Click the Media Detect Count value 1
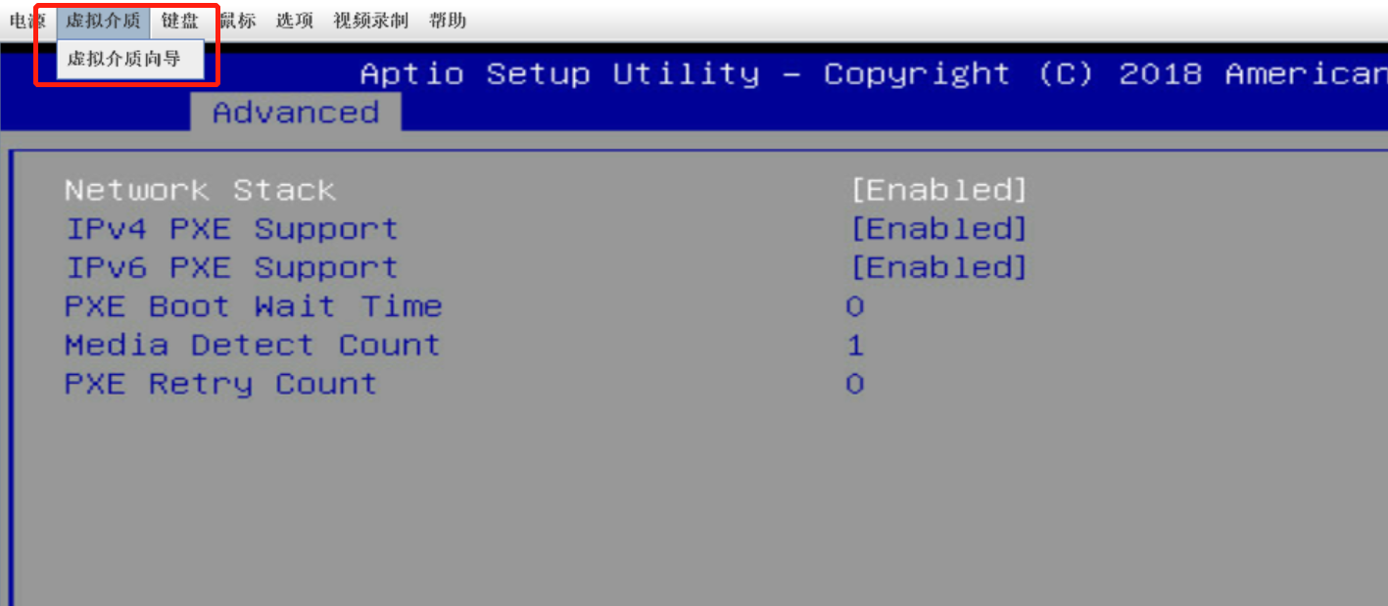1388x606 pixels. 855,346
